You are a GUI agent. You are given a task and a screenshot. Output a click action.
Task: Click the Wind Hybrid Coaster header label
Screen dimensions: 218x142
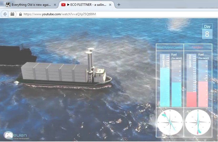tap(170, 48)
